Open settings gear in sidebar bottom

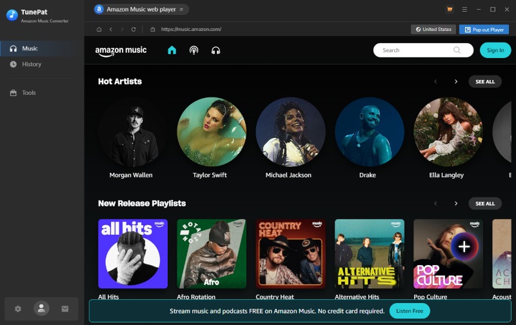tap(18, 309)
